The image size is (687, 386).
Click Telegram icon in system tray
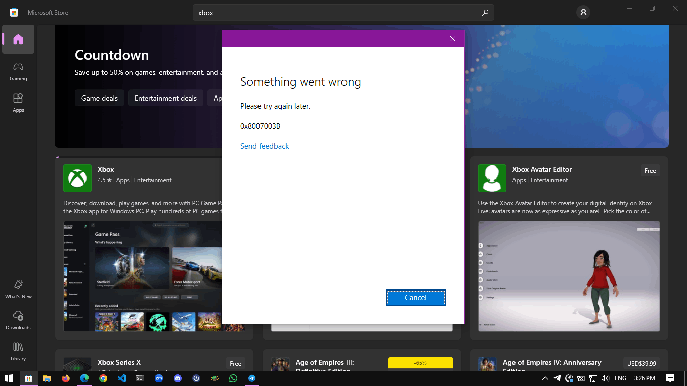[557, 378]
